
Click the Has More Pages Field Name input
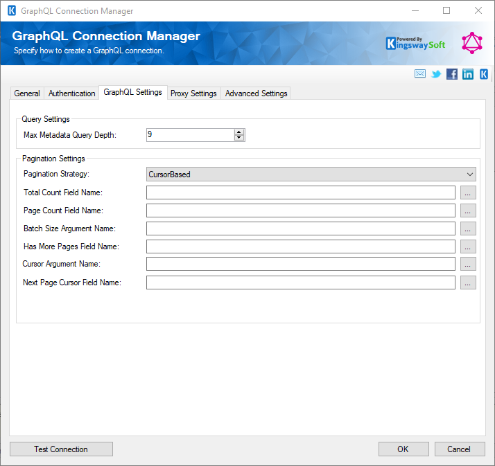point(301,247)
